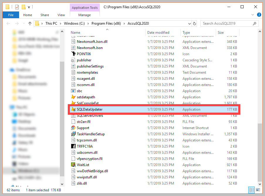Screen dimensions: 265x196
Task: Click the file list vertical scrollbar thumb
Action: tap(260, 152)
